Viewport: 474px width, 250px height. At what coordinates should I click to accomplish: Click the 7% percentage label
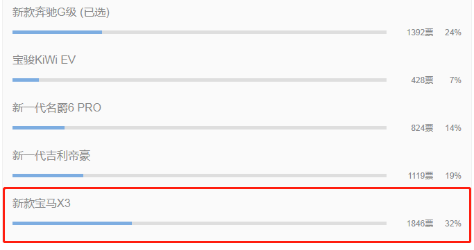click(455, 80)
